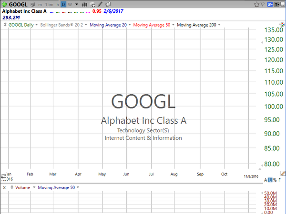
Task: Click the flag icon
Action: coord(263,4)
